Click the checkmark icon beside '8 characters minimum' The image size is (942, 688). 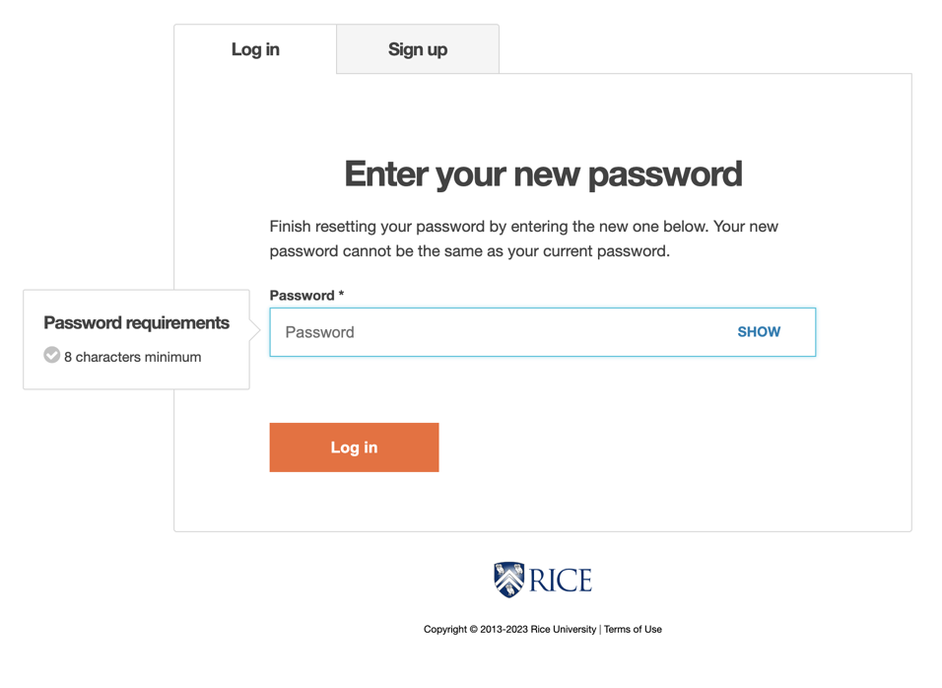pos(51,356)
